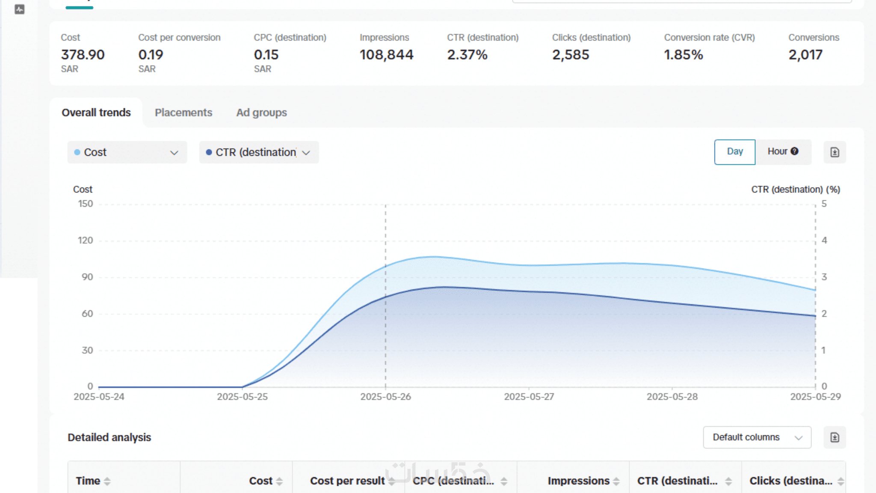Click the Detailed analysis export icon

[835, 437]
